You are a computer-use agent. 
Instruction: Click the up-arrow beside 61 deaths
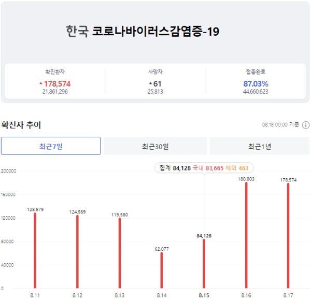point(150,83)
